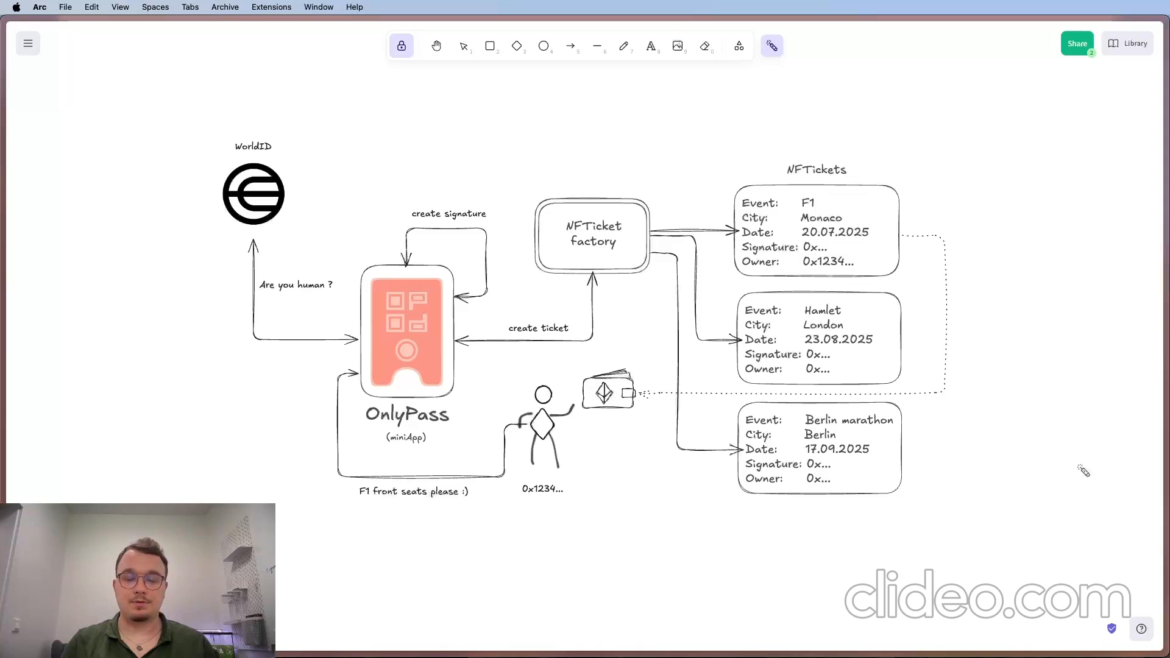Click the 'create ticket' label
This screenshot has height=658, width=1170.
[538, 328]
